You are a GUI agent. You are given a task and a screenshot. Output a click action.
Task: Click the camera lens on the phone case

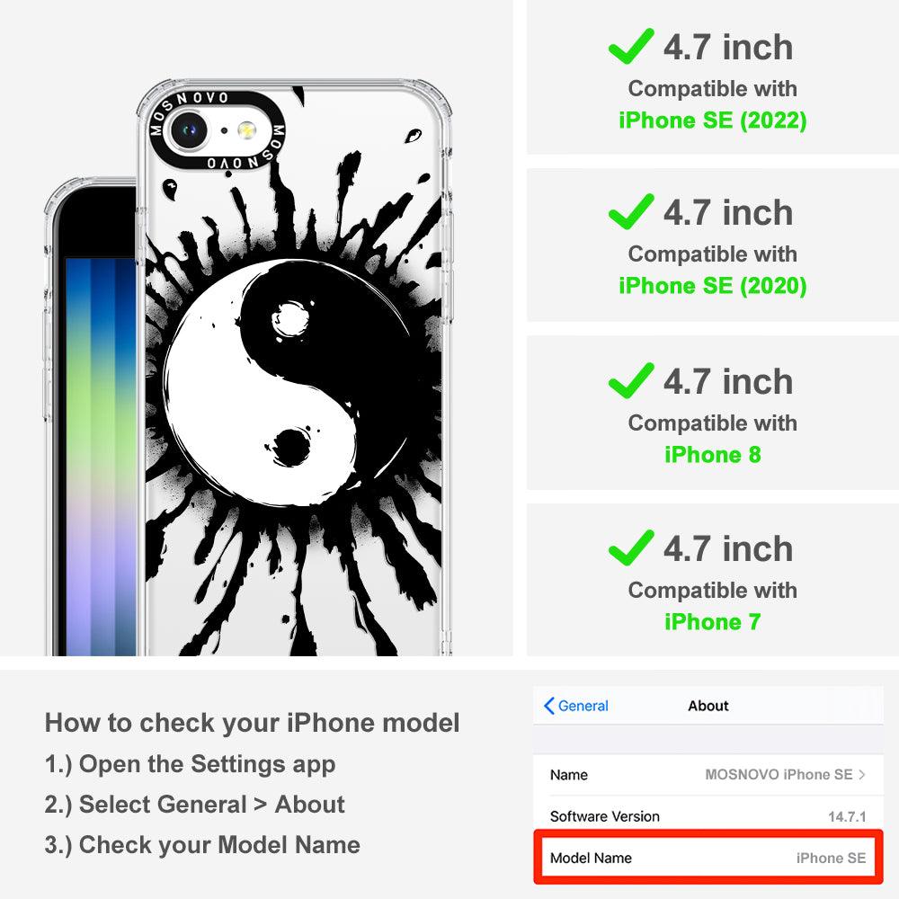coord(188,130)
